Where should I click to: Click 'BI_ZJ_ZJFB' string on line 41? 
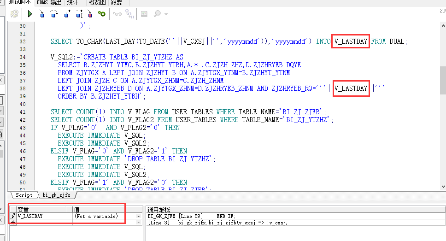tap(302, 112)
